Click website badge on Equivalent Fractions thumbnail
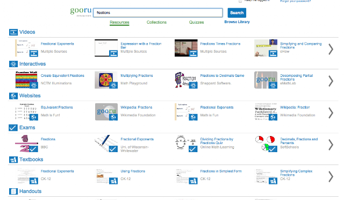Viewport: 344px width, 200px height. pyautogui.click(x=34, y=117)
